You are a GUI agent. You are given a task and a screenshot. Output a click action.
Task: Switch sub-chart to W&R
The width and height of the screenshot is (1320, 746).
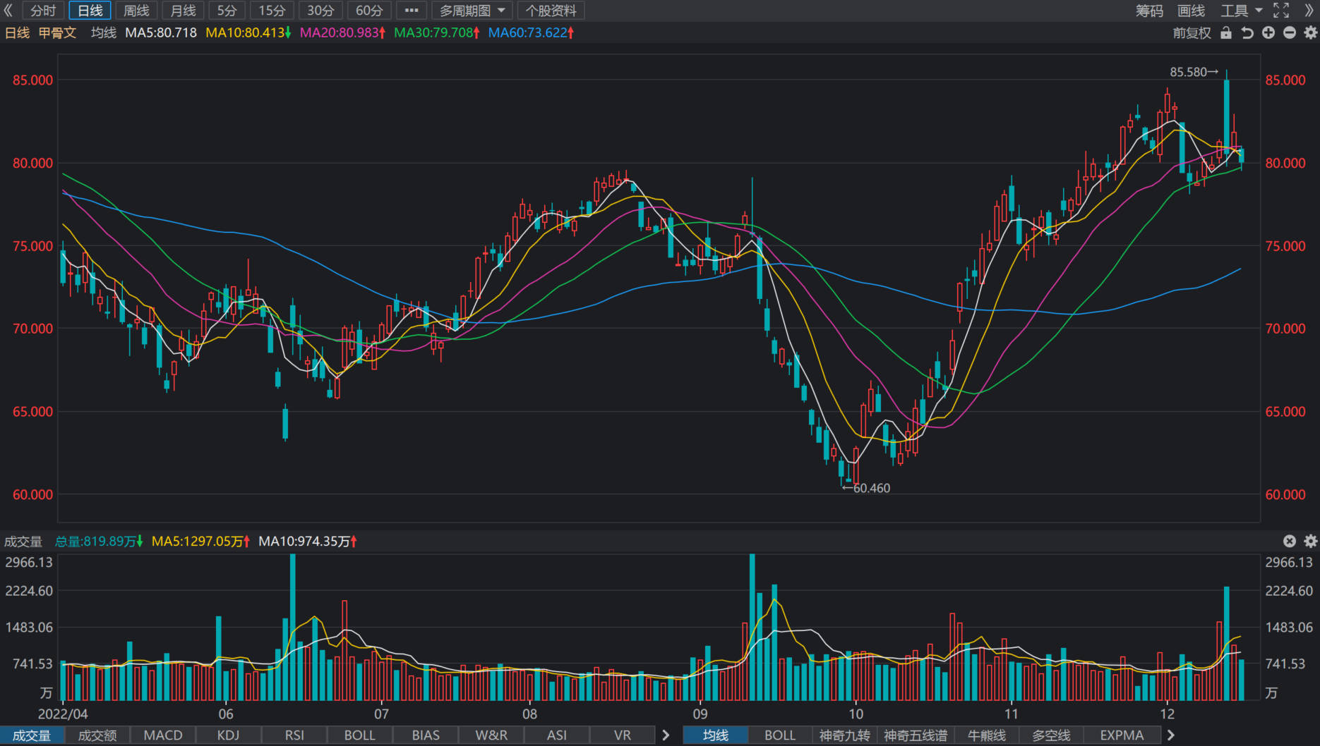click(x=491, y=735)
